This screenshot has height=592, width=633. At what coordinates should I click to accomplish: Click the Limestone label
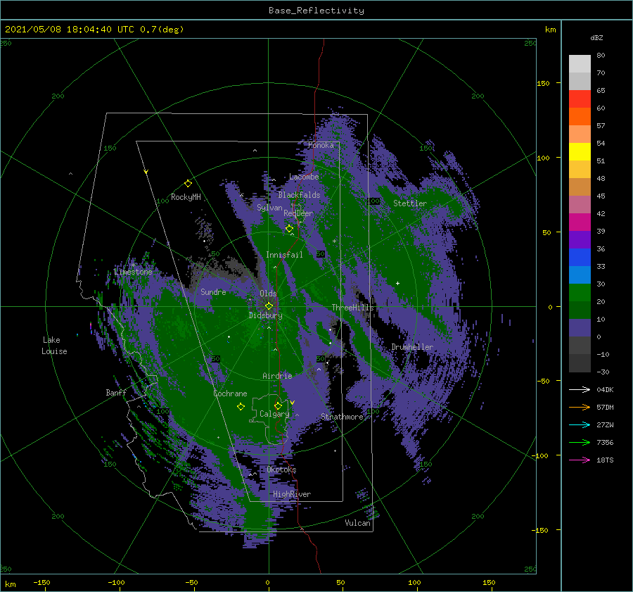(x=133, y=272)
